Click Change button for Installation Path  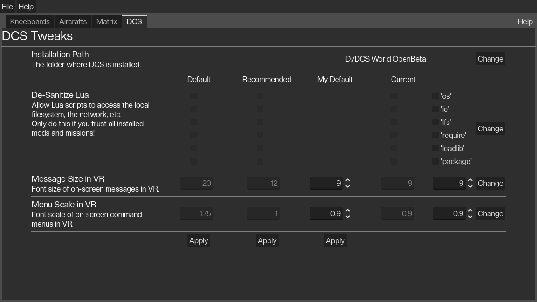490,59
